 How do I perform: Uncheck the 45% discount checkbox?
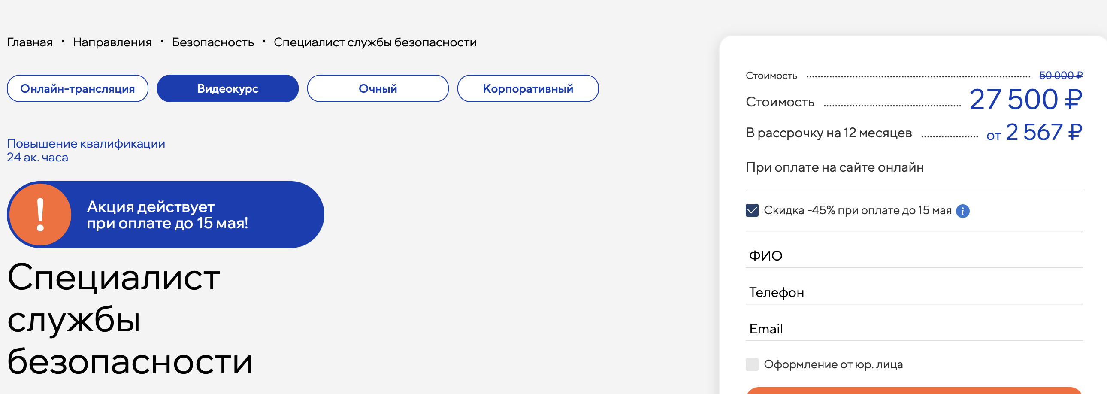click(752, 211)
